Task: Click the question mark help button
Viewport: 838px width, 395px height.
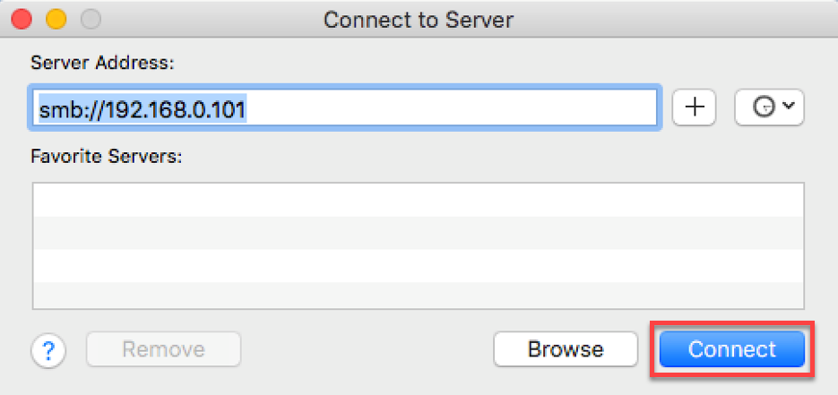Action: pyautogui.click(x=48, y=349)
